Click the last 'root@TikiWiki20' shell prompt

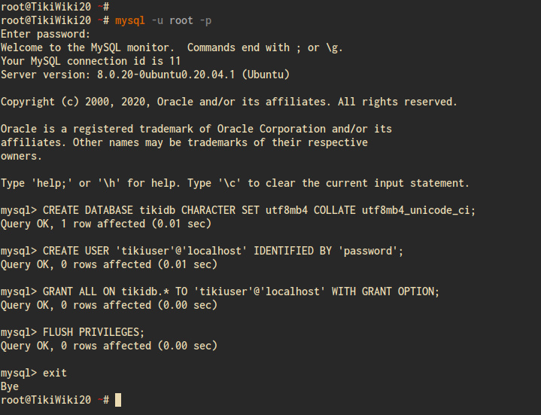45,400
